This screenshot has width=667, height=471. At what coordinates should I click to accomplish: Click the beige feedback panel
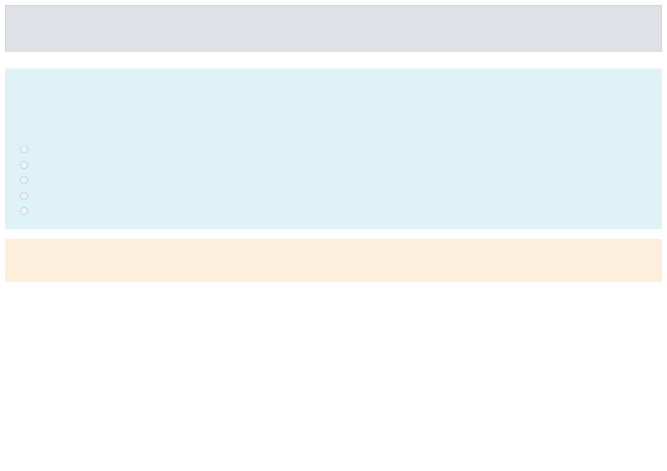(x=333, y=260)
